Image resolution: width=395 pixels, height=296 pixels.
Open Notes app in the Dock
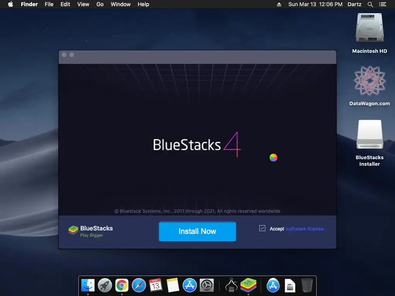173,285
